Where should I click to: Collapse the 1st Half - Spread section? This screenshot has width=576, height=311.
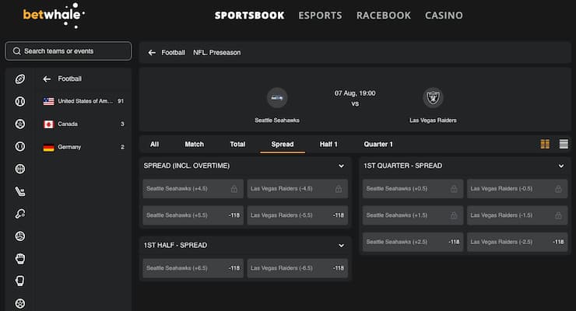(341, 246)
